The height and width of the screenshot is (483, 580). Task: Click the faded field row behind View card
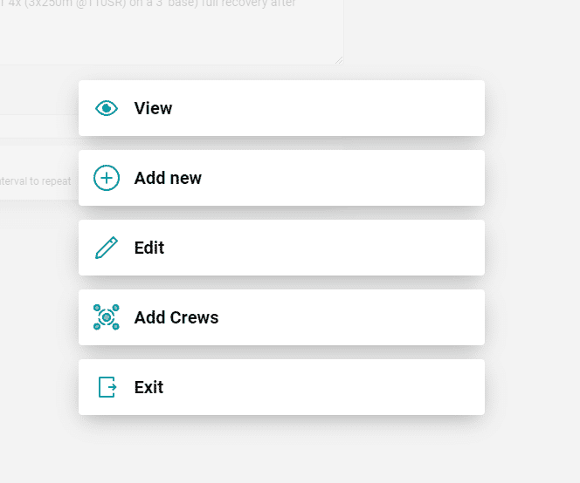pyautogui.click(x=38, y=126)
